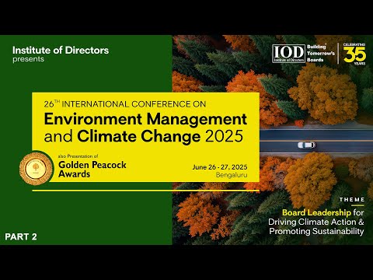Click '26TH INTERNATIONAL CONFERENCE ON' text
This screenshot has width=373, height=280.
pyautogui.click(x=125, y=104)
